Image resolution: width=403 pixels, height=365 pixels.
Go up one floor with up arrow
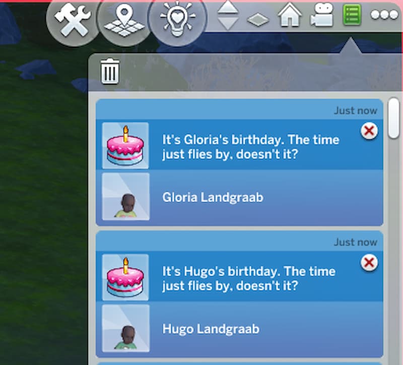228,8
